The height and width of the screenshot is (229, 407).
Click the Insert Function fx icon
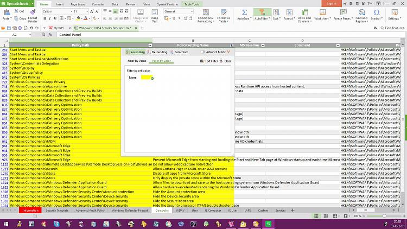(50, 35)
